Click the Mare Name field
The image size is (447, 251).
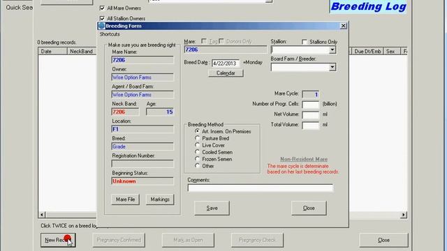pos(142,60)
